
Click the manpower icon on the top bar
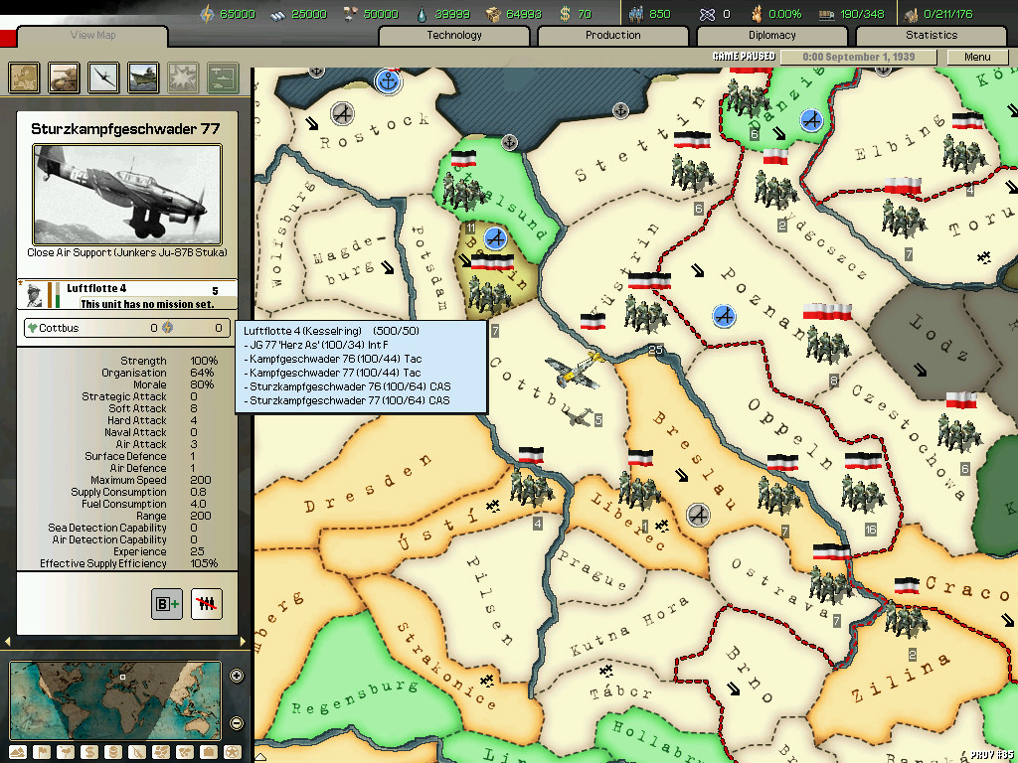(636, 14)
